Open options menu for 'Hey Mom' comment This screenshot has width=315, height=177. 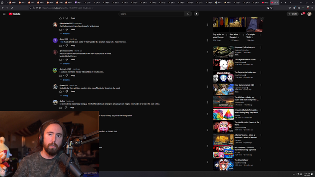[x=208, y=52]
